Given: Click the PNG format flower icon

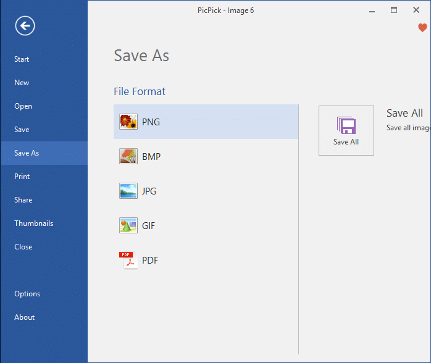Looking at the screenshot, I should click(x=128, y=122).
